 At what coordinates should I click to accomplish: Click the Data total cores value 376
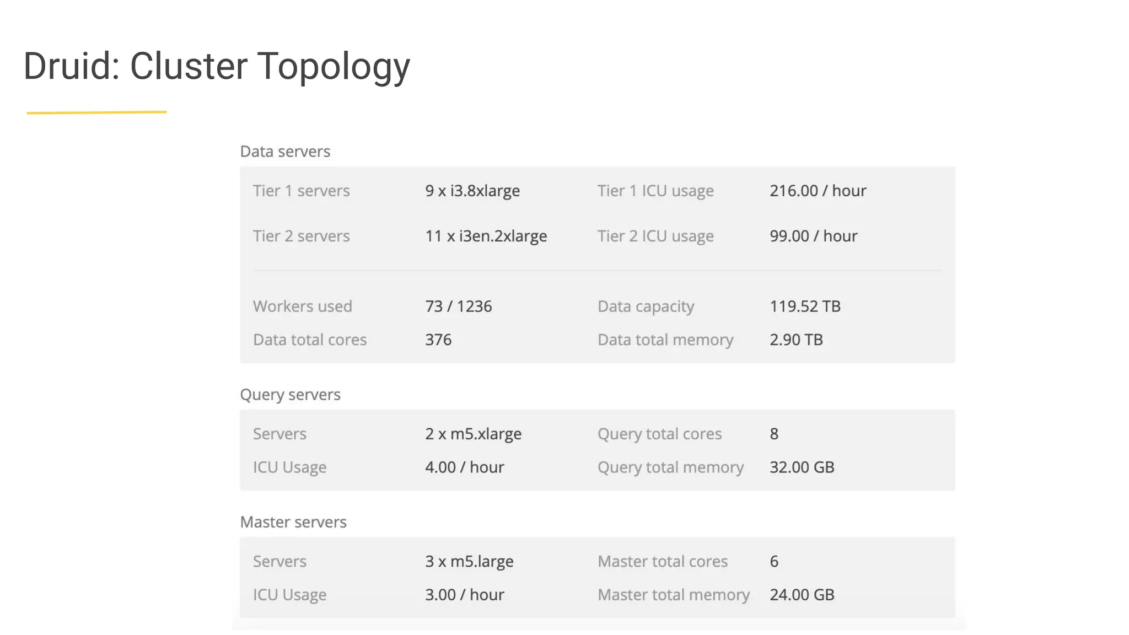438,340
